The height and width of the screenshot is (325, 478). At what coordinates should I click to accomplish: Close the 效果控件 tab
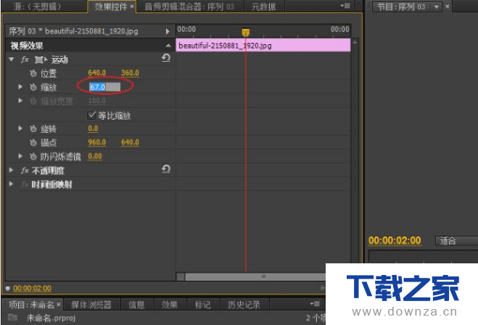point(132,6)
